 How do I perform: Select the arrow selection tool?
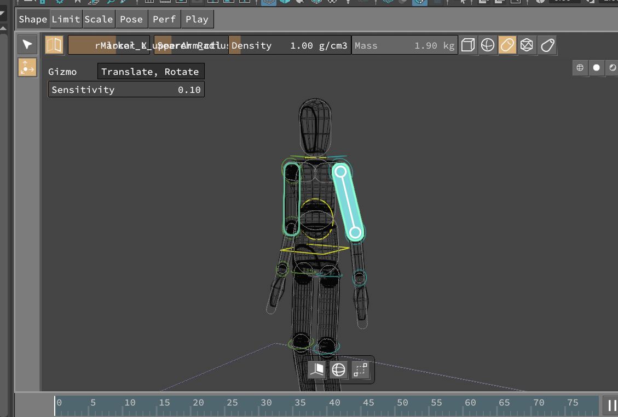[27, 44]
